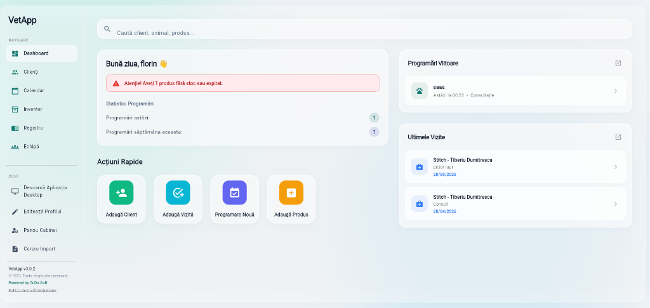
Task: Open the picior rupt visit chevron
Action: point(616,167)
